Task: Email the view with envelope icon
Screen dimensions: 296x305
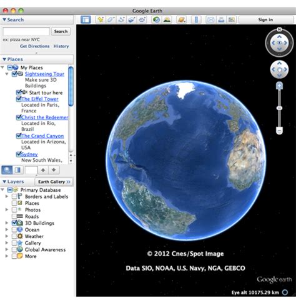Action: pos(210,20)
